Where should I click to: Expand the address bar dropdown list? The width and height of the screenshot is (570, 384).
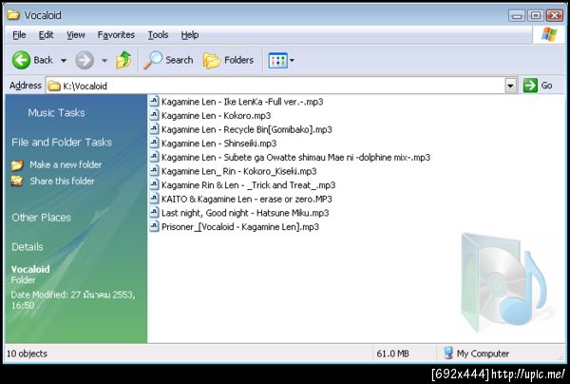click(511, 86)
